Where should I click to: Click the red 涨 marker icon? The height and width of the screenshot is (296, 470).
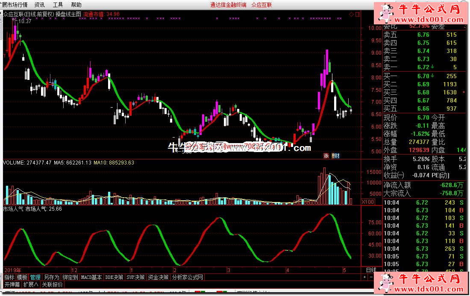click(326, 155)
